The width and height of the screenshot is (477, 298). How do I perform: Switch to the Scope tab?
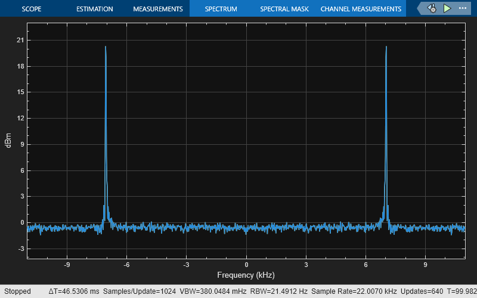coord(32,9)
